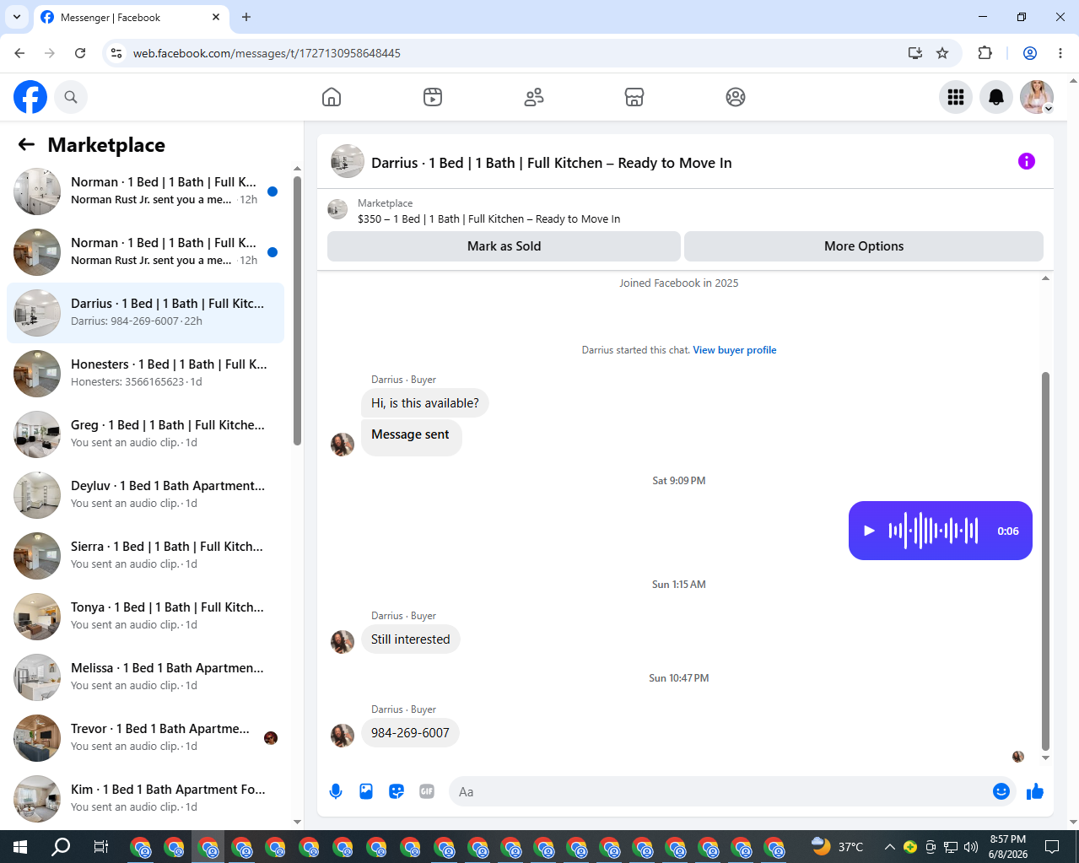The image size is (1079, 863).
Task: Click the audio clip waveform
Action: point(933,531)
